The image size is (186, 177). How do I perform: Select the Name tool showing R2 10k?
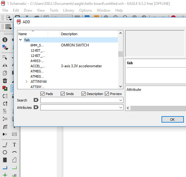5,111
